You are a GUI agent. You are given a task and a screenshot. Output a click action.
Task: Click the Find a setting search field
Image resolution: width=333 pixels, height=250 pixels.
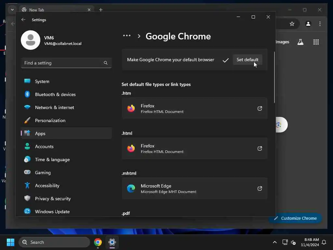point(66,63)
